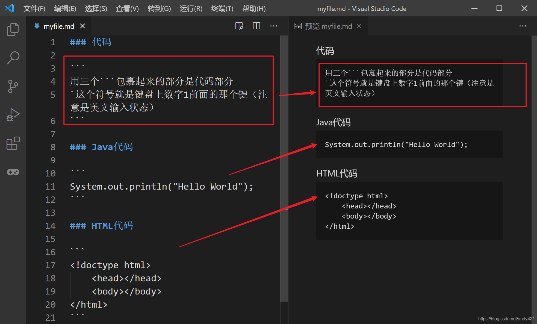Close the myfile.md editor tab
537x324 pixels.
[x=82, y=26]
